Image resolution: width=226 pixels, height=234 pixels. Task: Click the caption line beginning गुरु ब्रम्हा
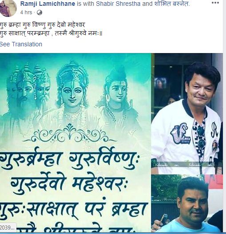(43, 25)
